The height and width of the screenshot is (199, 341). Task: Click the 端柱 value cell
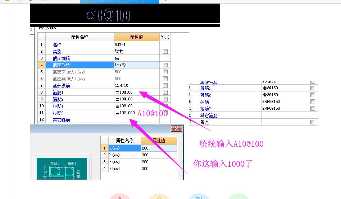point(137,51)
